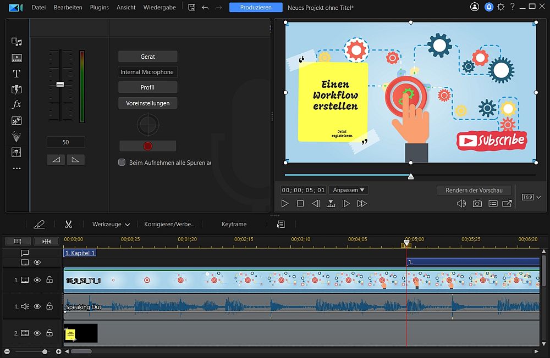Open preview quality display options icon
Viewport: 550px width, 358px height.
493,204
